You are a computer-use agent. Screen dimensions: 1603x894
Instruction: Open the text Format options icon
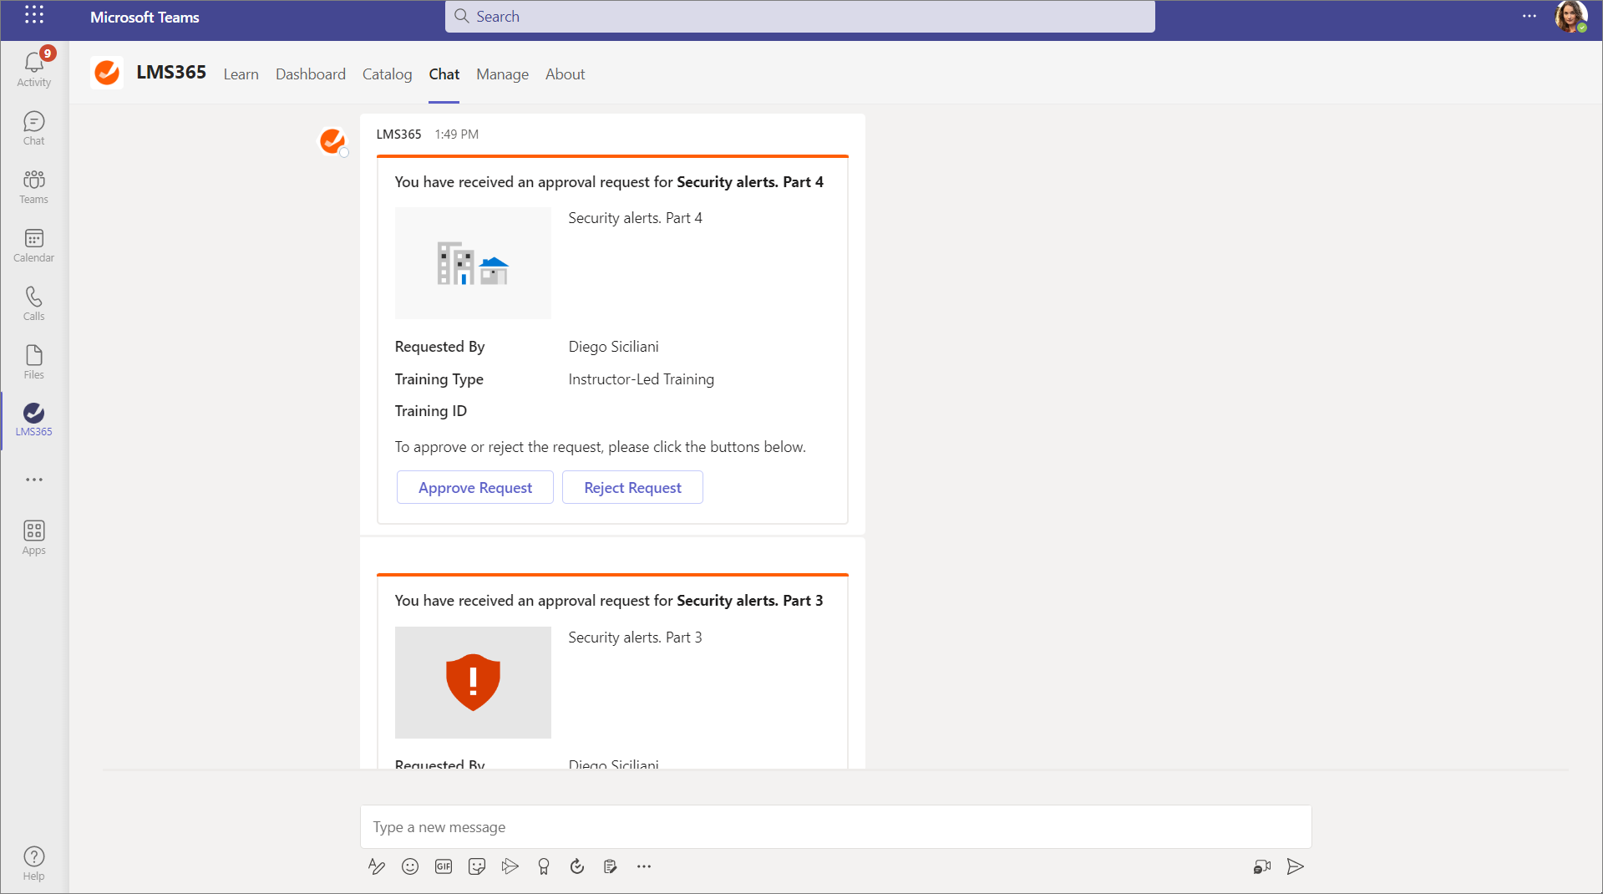click(376, 866)
